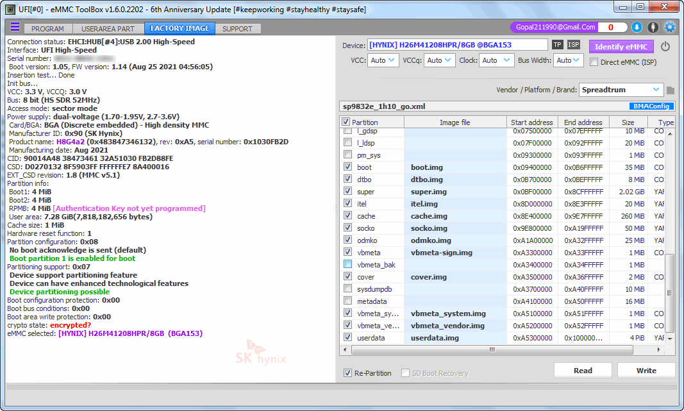Check the vbmeta_bak partition checkbox
The width and height of the screenshot is (684, 411).
[x=347, y=264]
